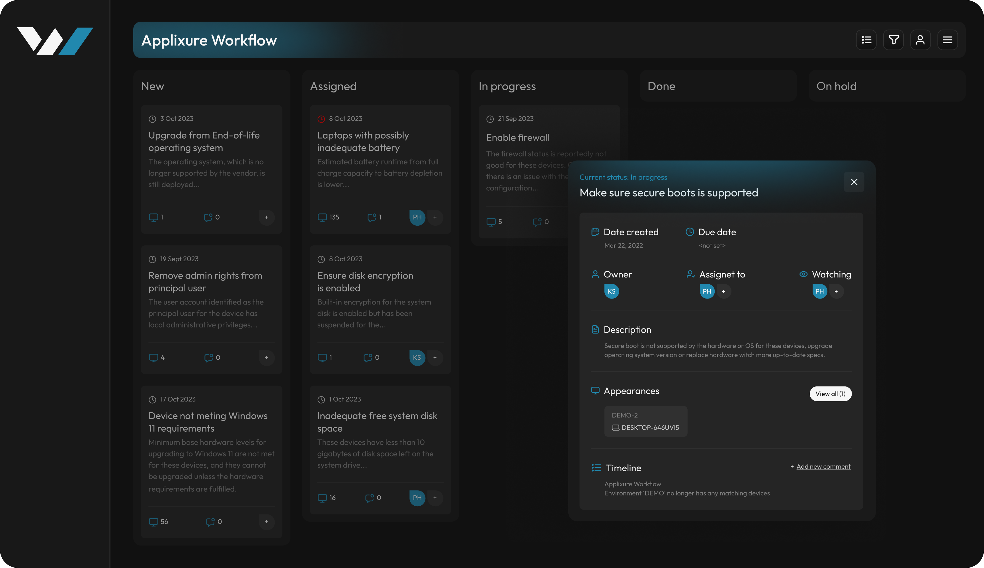This screenshot has height=568, width=984.
Task: Click comments icon on Remove admin rights card
Action: click(x=208, y=358)
